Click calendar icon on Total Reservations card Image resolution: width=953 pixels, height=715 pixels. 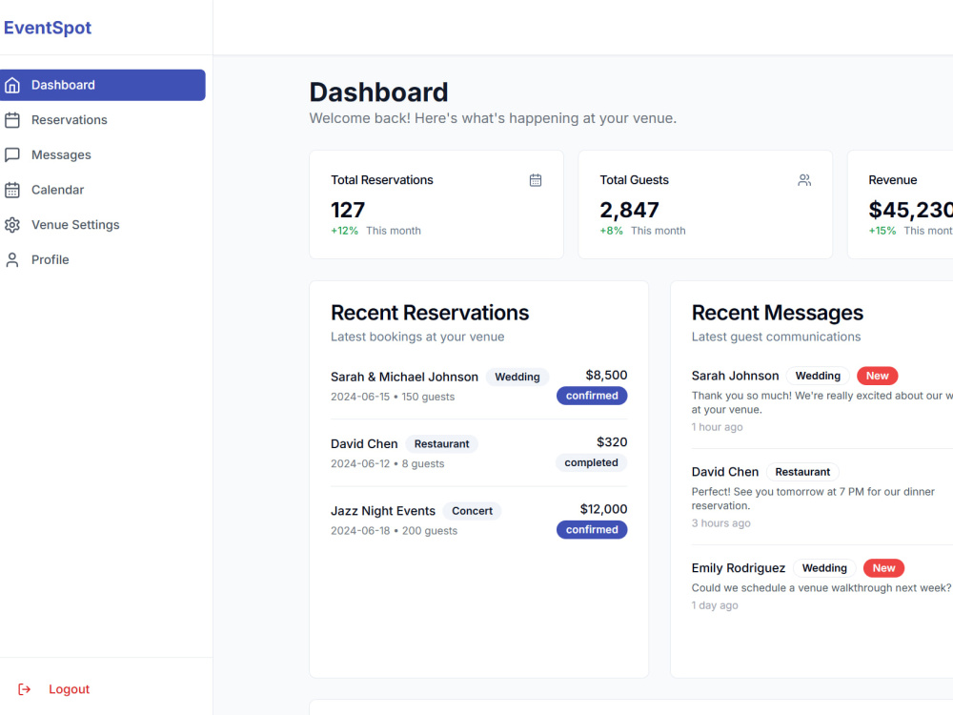536,180
